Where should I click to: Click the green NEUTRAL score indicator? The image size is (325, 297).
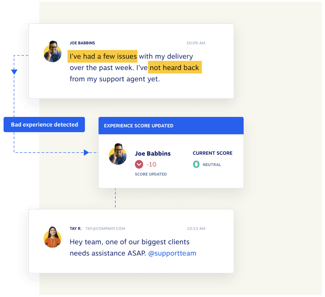196,164
